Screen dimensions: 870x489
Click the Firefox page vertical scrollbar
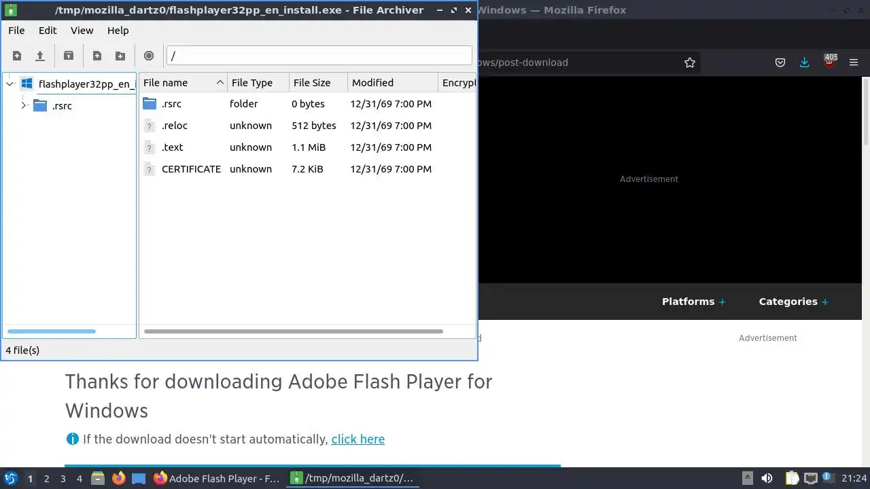(x=865, y=111)
